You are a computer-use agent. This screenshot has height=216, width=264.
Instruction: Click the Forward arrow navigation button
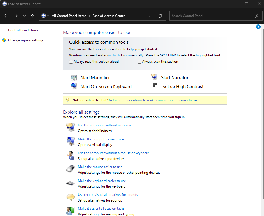16,16
